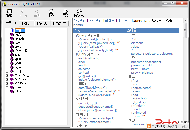
Task: Open the index([selector|element]) link
Action: pyautogui.click(x=97, y=80)
